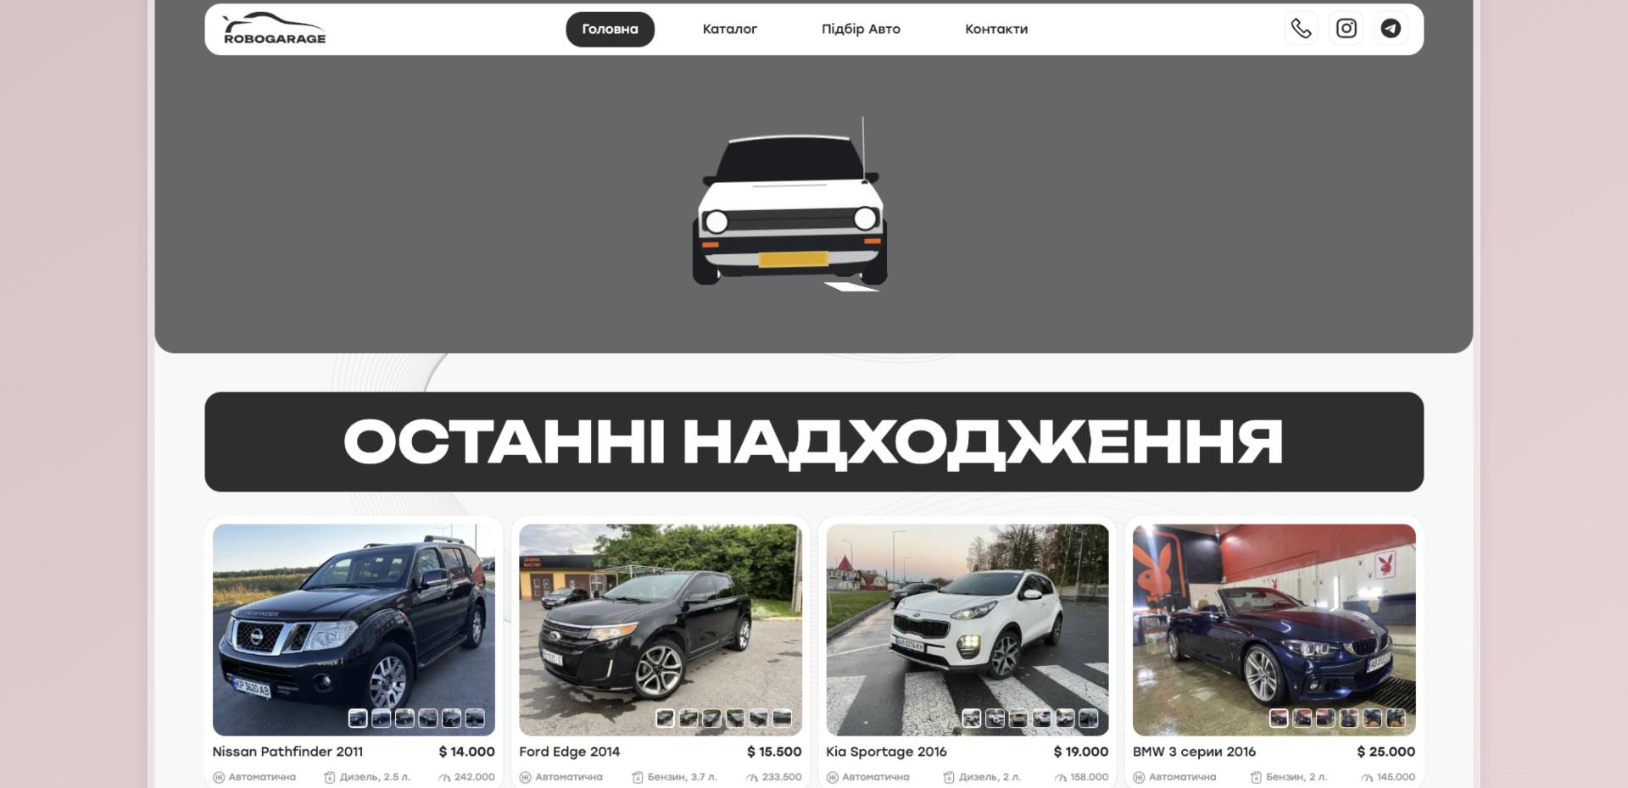
Task: Select first mini thumbnail on Kia photo
Action: click(972, 719)
